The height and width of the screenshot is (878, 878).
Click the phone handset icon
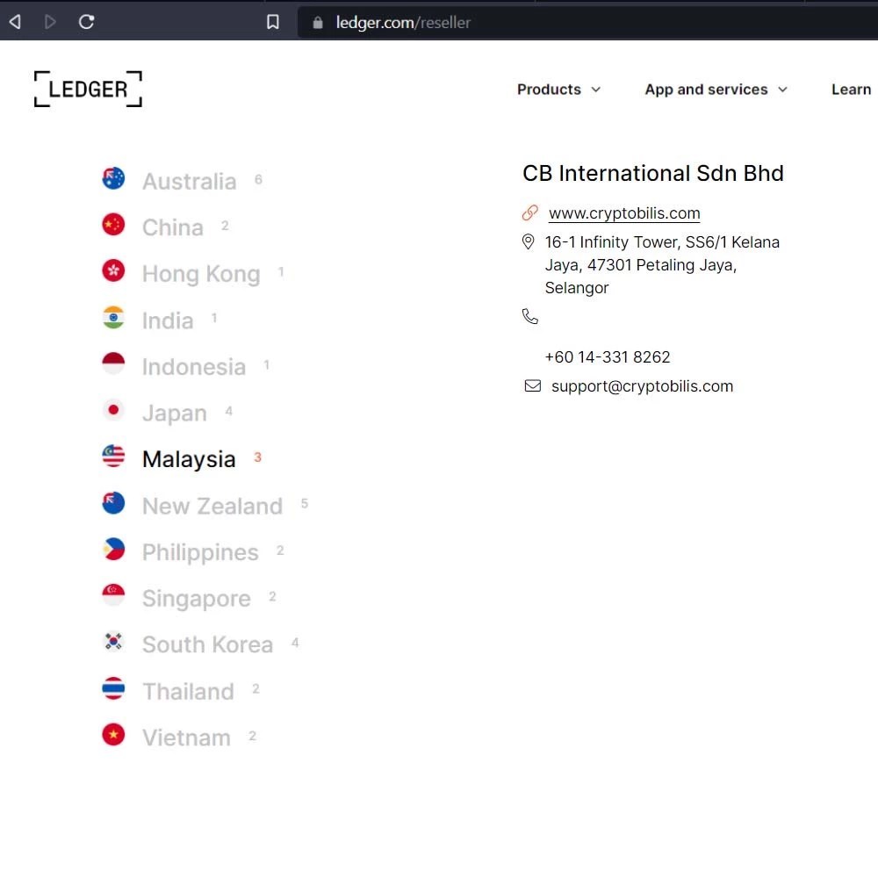click(x=529, y=316)
